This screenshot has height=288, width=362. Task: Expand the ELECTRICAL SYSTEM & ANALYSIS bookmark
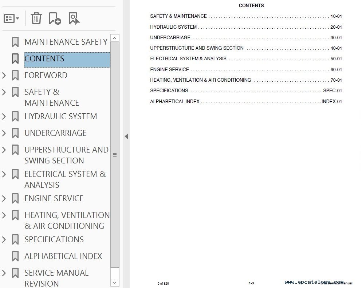coord(4,174)
